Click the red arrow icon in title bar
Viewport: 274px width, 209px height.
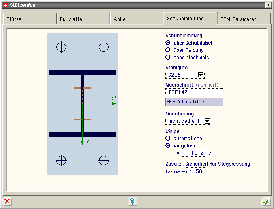coord(5,5)
